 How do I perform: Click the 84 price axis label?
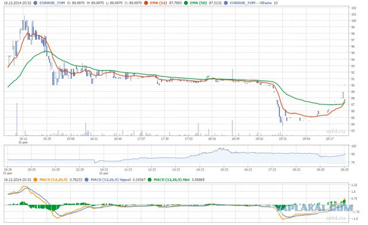352,124
